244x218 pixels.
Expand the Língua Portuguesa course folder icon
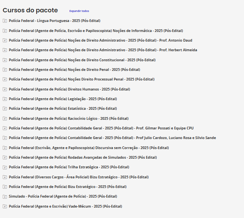pyautogui.click(x=5, y=21)
